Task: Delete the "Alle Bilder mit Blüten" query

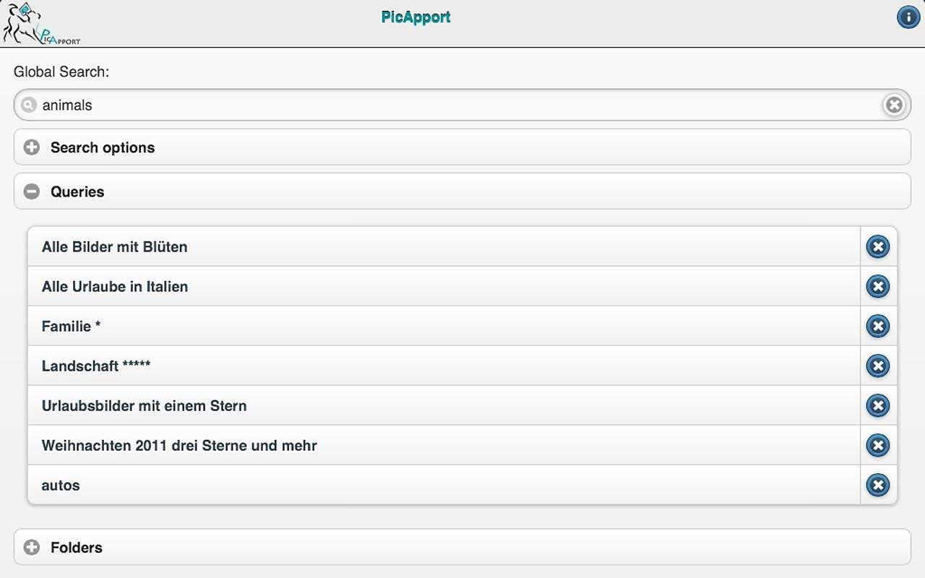Action: pyautogui.click(x=877, y=247)
